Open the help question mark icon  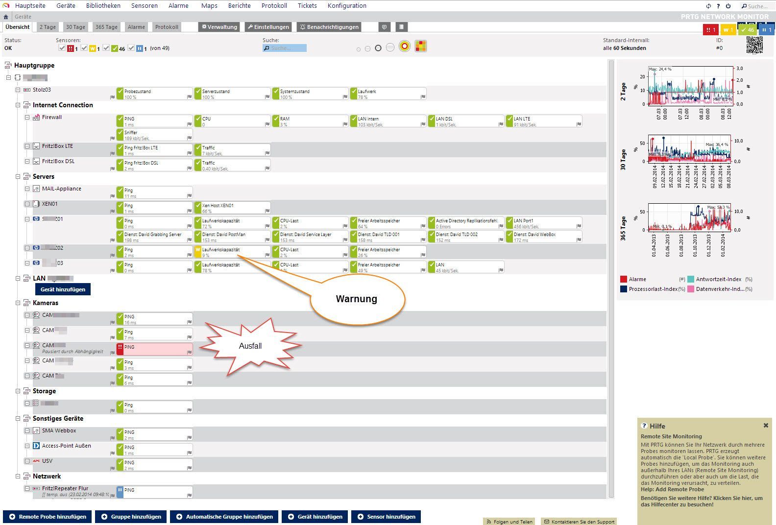coord(718,6)
